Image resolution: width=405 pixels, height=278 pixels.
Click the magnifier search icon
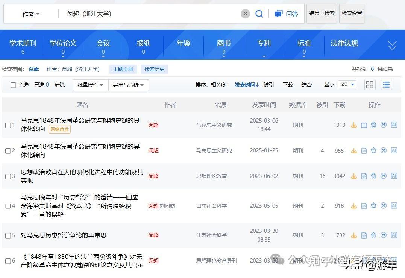click(x=259, y=14)
